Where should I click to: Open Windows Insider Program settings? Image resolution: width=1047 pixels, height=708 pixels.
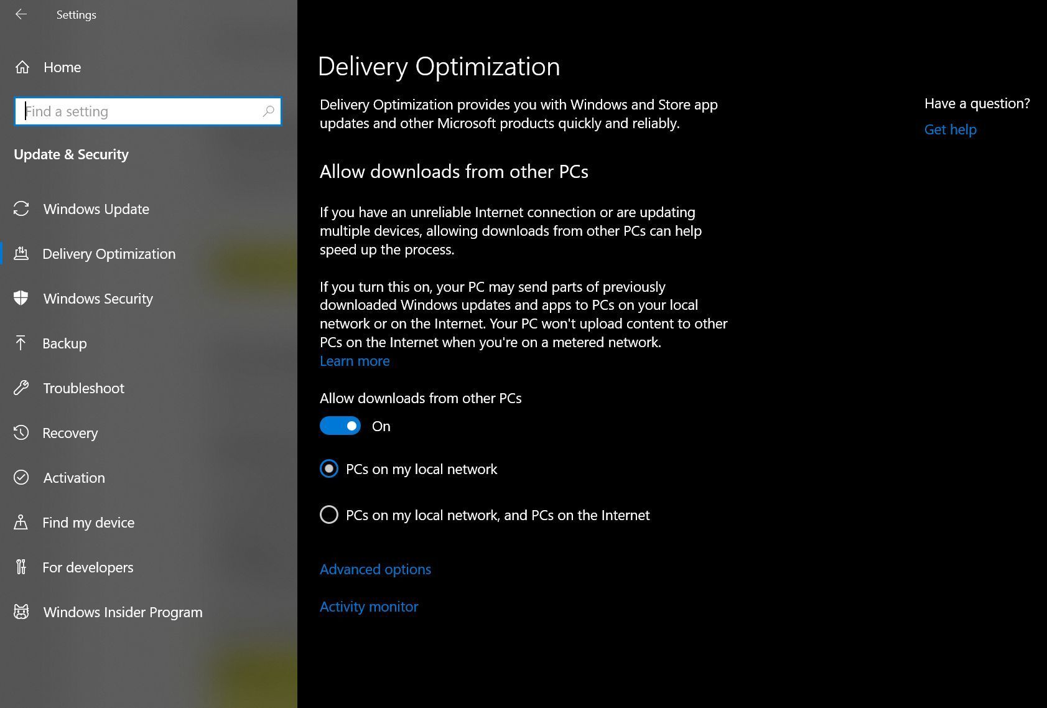point(123,612)
